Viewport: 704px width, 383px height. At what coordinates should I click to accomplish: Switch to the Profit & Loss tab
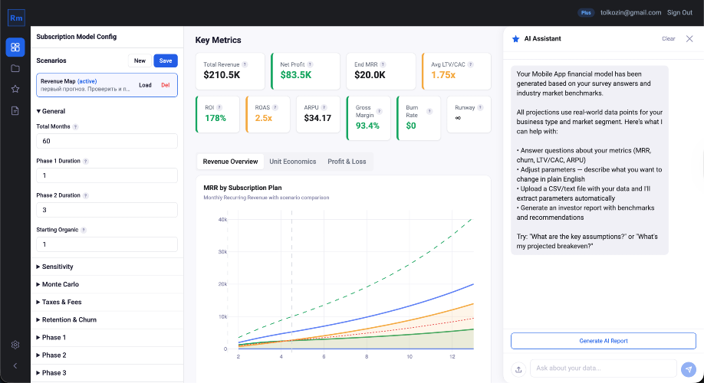[347, 162]
